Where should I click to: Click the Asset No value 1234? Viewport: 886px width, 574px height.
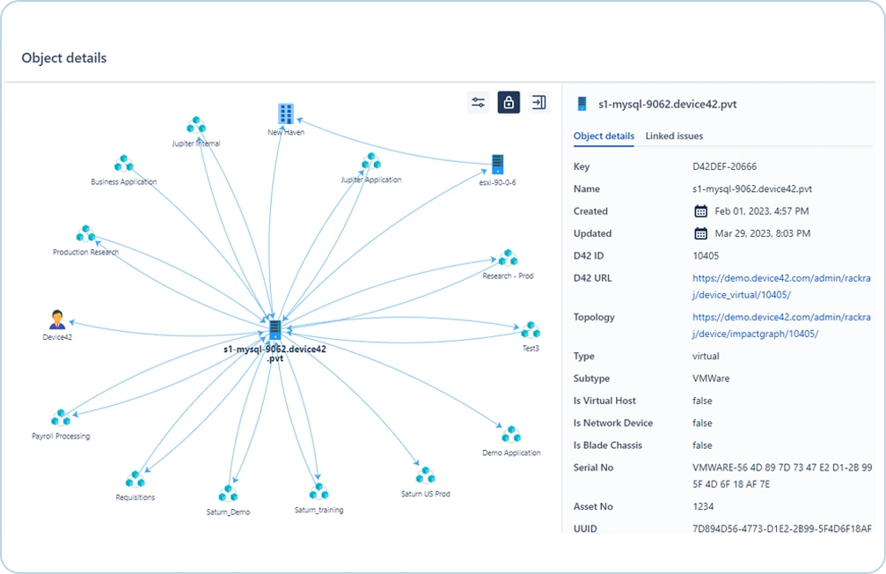[703, 507]
